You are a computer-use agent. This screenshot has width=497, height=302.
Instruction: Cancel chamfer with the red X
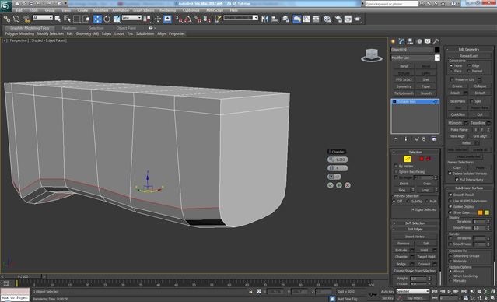point(348,185)
